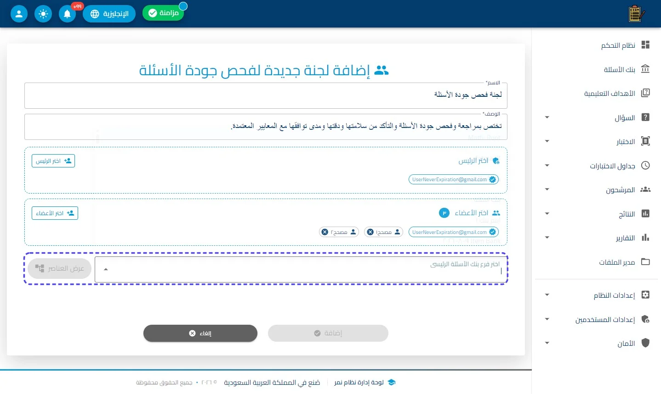Click the السؤال question mark icon
This screenshot has width=661, height=394.
pos(645,117)
